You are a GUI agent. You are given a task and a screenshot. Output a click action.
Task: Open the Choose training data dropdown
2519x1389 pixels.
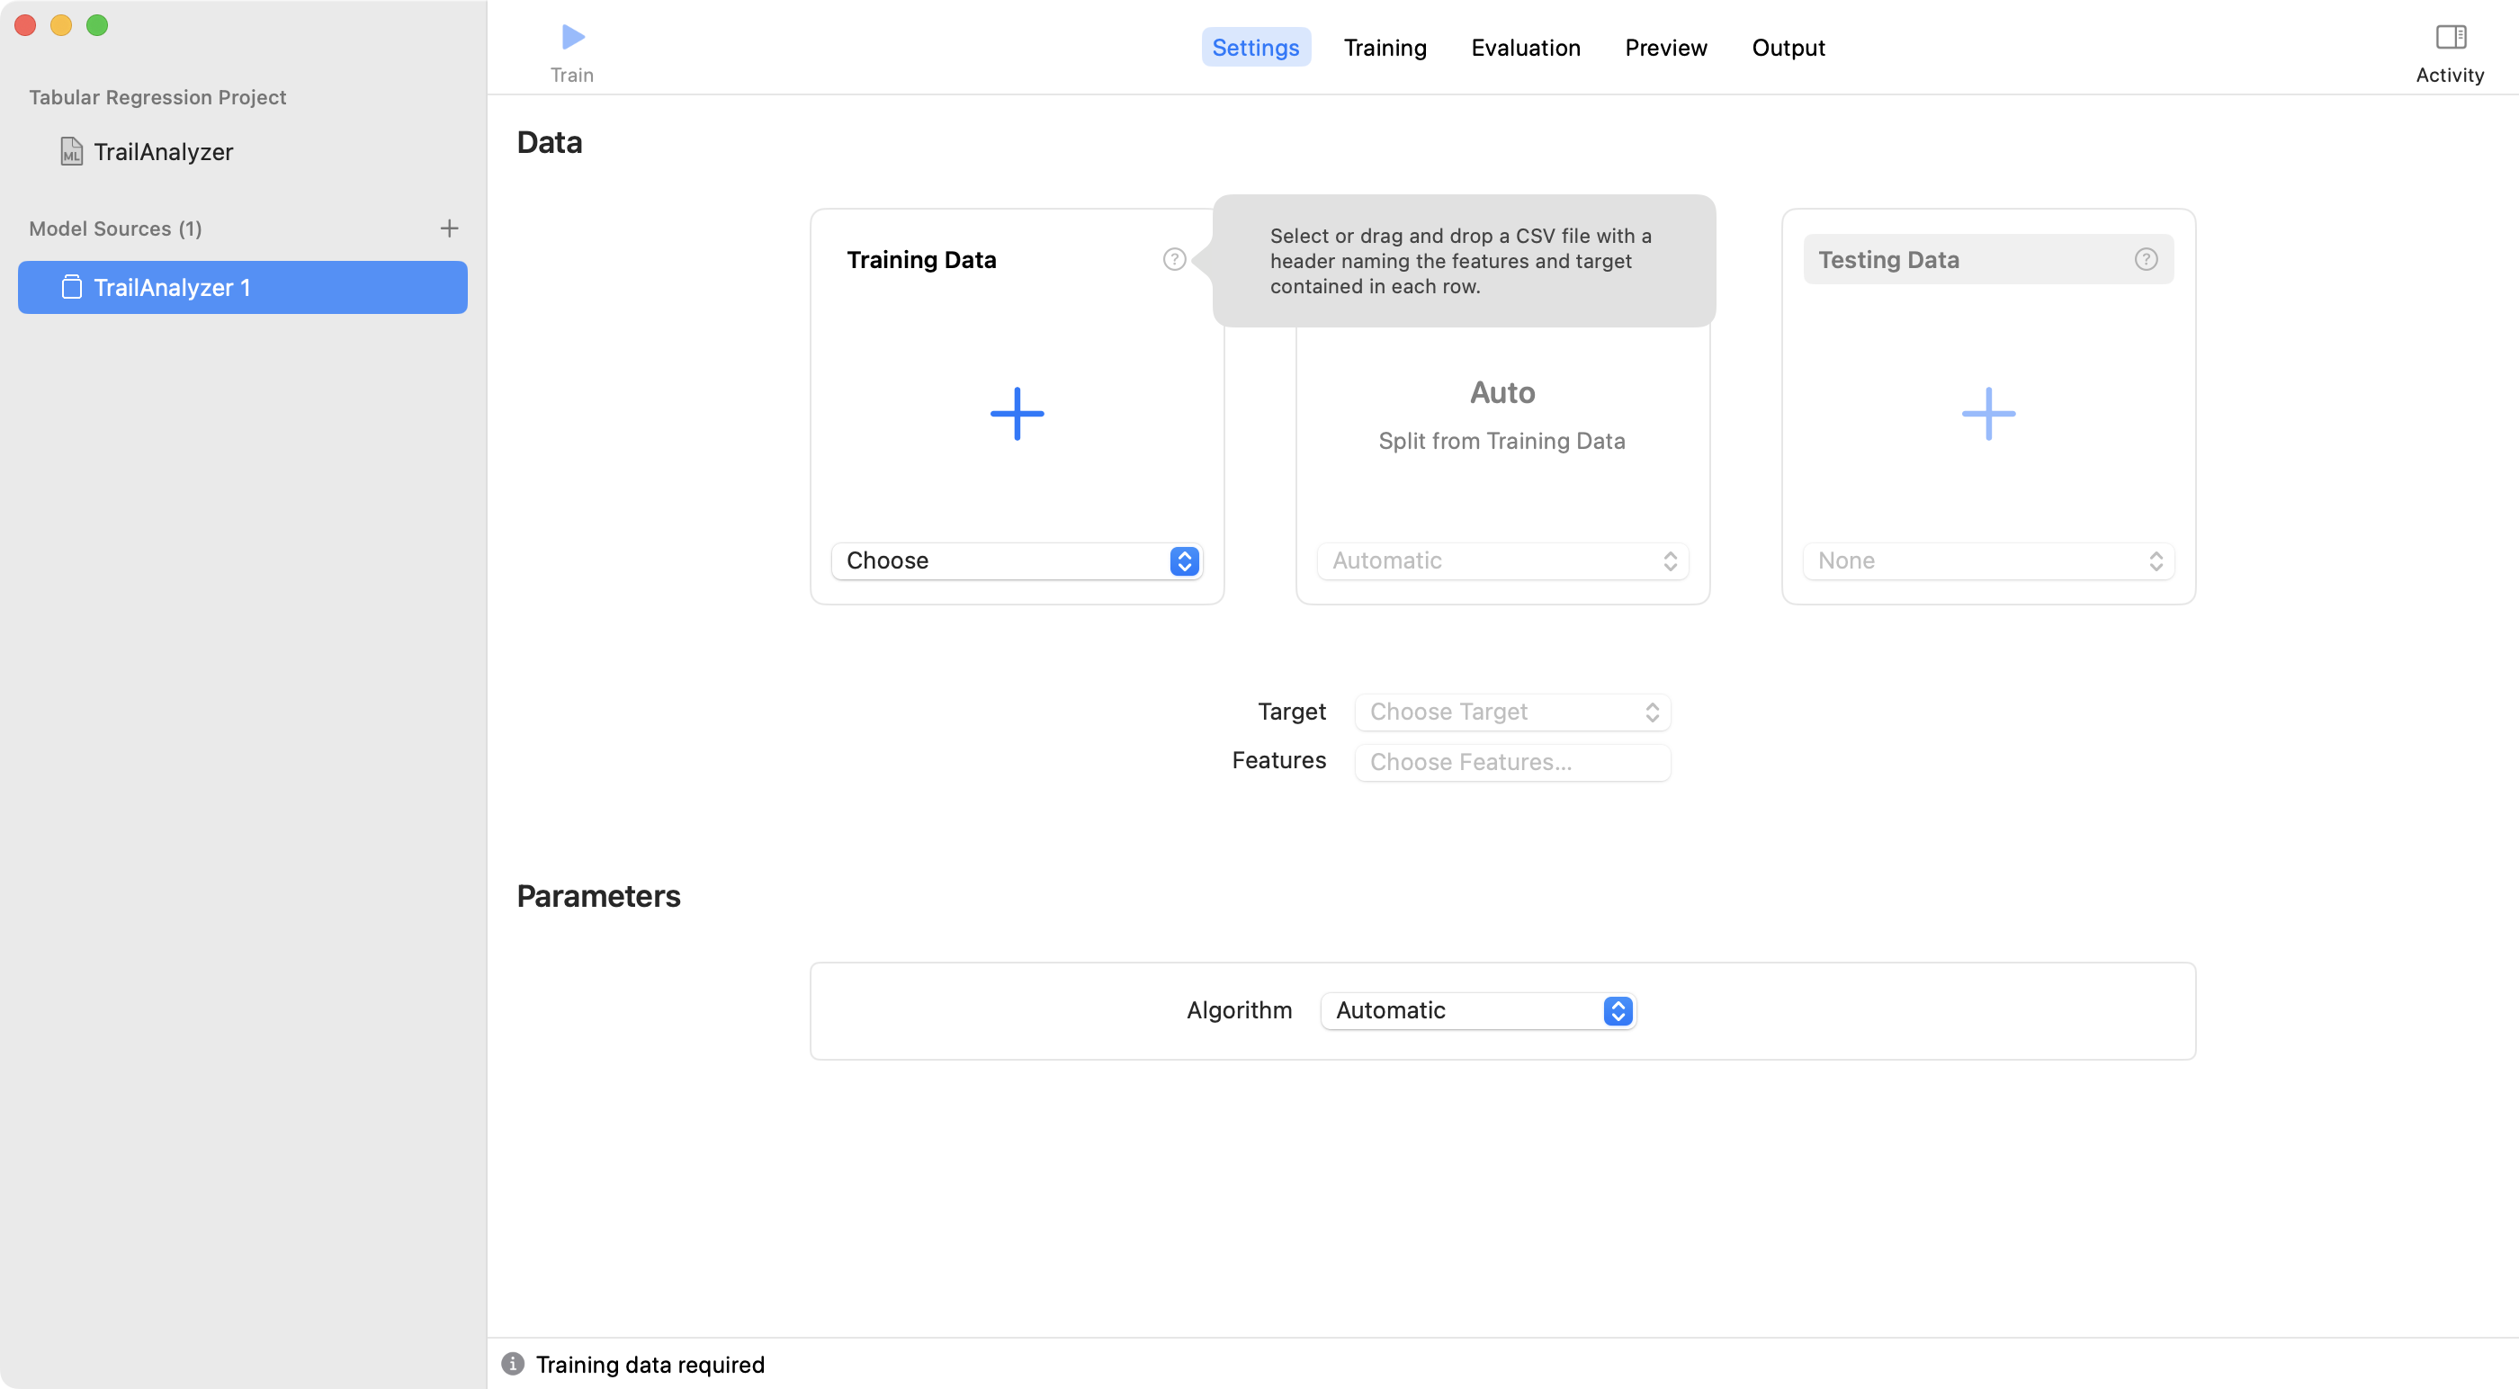click(x=1016, y=560)
